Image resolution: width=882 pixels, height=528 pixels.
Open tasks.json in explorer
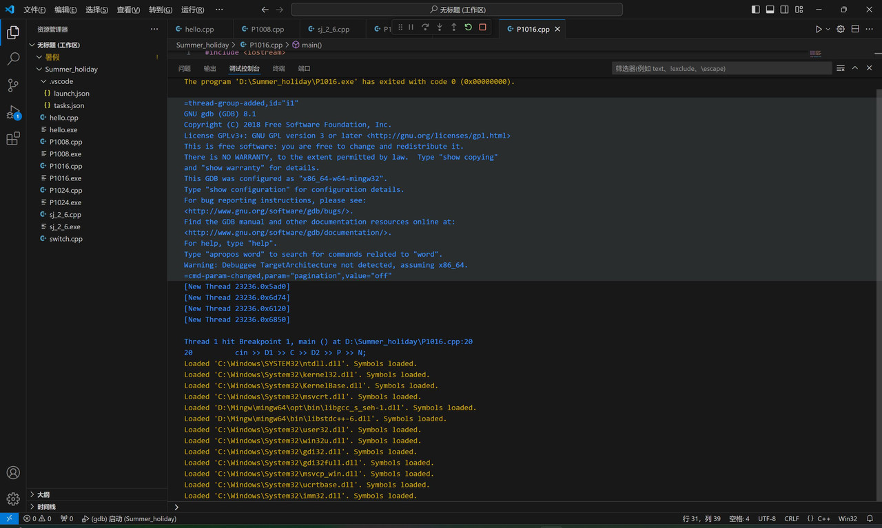pos(69,105)
